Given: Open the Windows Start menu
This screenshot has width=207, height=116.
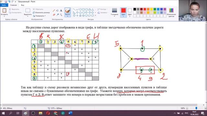Looking at the screenshot, I should tap(3, 113).
